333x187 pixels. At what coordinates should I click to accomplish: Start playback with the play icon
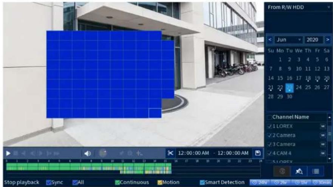point(8,153)
